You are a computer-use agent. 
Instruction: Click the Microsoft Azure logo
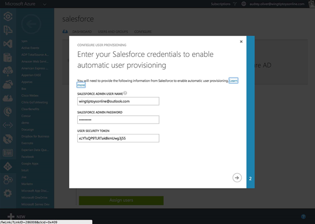tap(20, 4)
